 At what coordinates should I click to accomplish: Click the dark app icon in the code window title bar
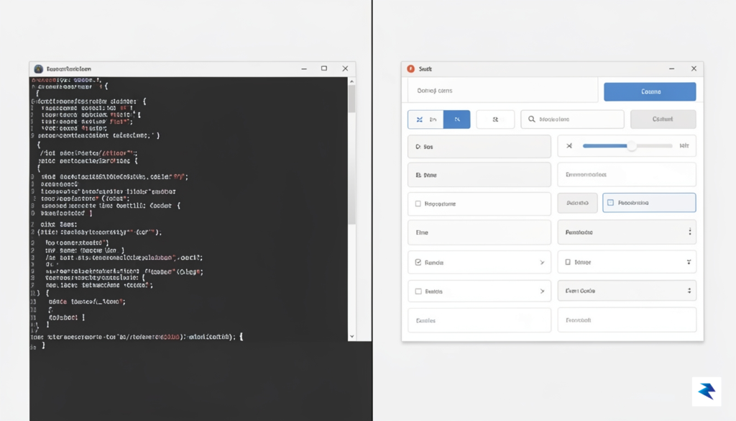[x=39, y=69]
